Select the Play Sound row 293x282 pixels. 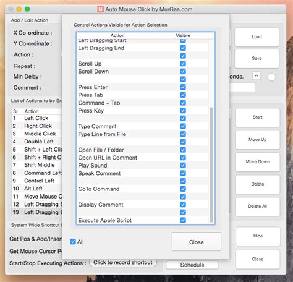[143, 166]
